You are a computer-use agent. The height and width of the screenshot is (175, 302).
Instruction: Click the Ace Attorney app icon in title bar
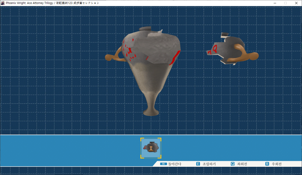(3, 3)
